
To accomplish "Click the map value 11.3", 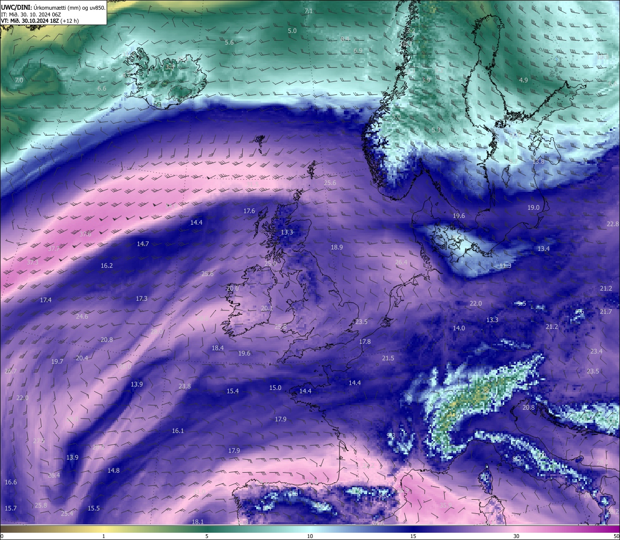I will (x=505, y=266).
